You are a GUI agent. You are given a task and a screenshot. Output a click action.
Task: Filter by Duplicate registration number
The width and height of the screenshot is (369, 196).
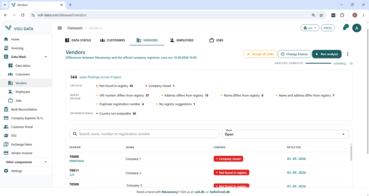[x=123, y=104]
